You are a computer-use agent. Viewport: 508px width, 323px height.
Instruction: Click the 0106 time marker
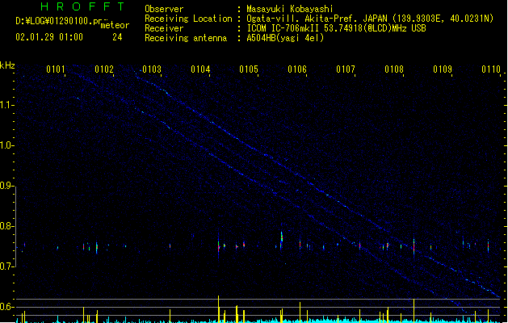(297, 69)
